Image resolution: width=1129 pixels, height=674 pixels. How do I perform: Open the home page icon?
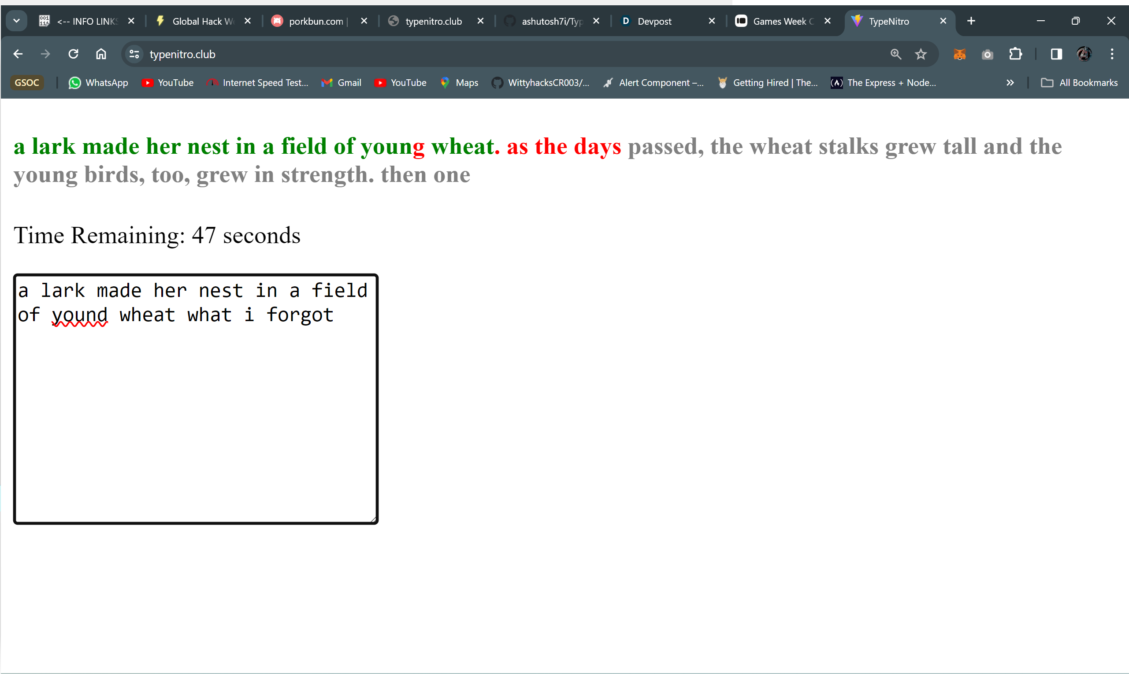[101, 54]
